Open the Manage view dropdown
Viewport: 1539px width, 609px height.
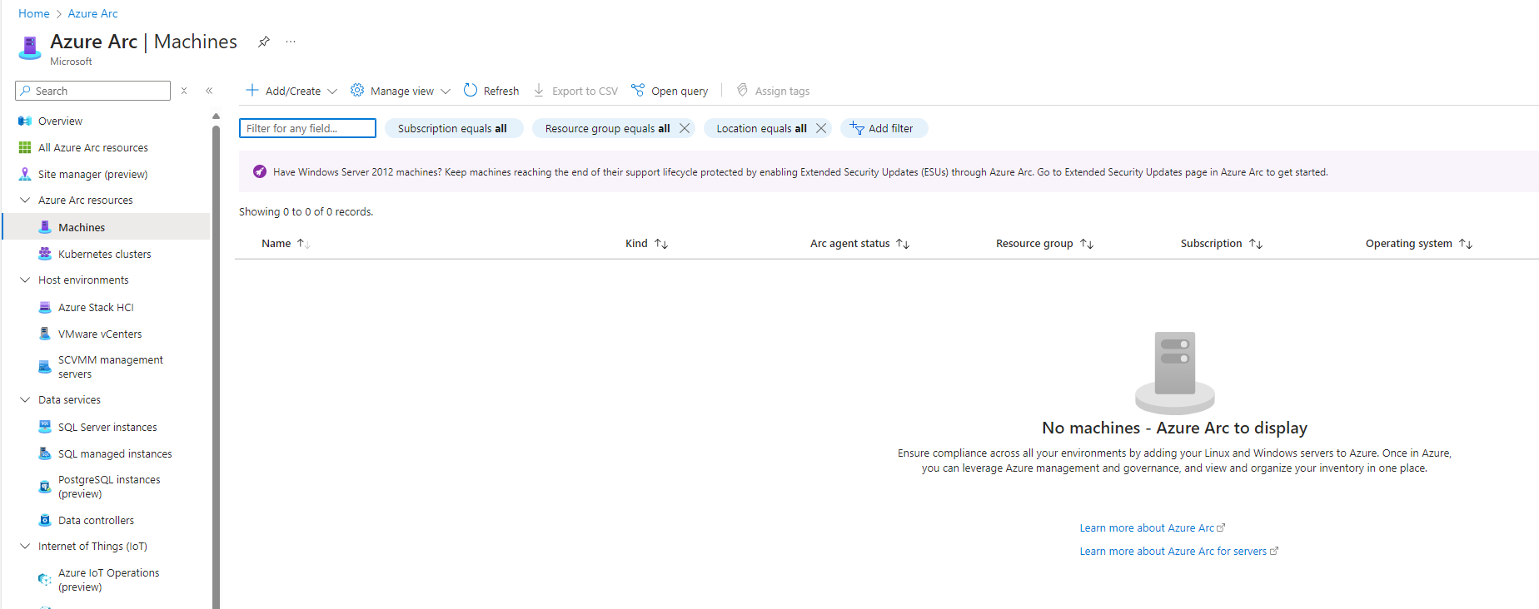click(401, 91)
